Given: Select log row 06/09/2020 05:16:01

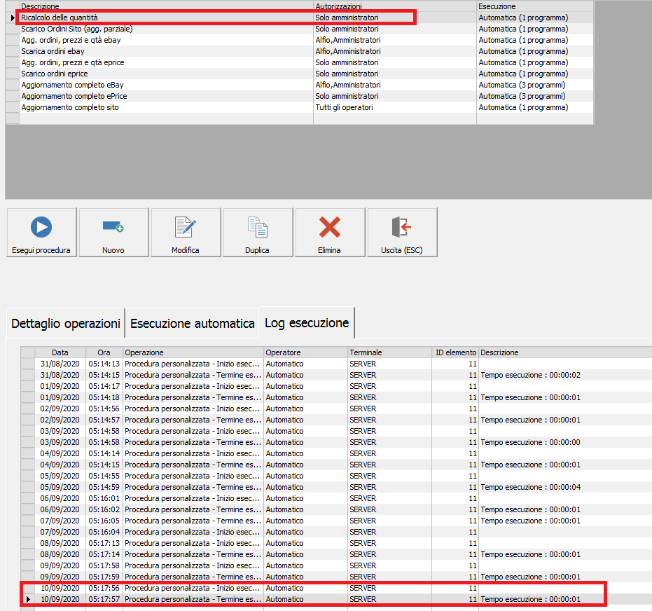Looking at the screenshot, I should (x=337, y=498).
